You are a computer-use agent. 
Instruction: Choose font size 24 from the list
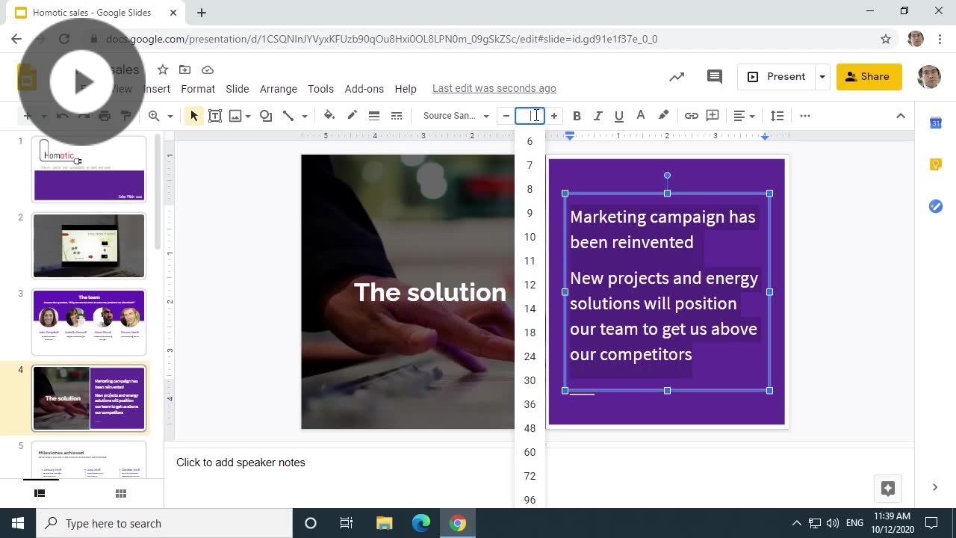tap(530, 356)
